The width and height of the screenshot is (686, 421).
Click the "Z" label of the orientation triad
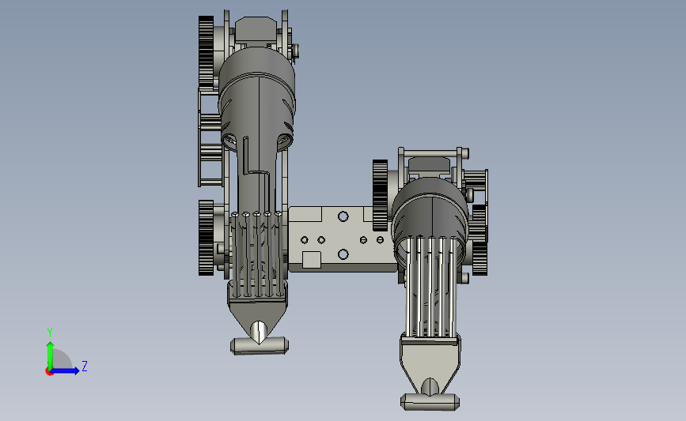(x=85, y=366)
